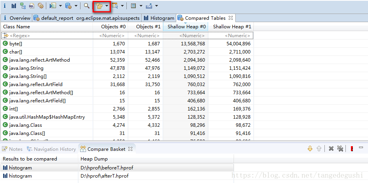Screen dimensions: 368x183
Task: Click the grouping icon with stacked yellow boxes
Action: click(x=100, y=6)
